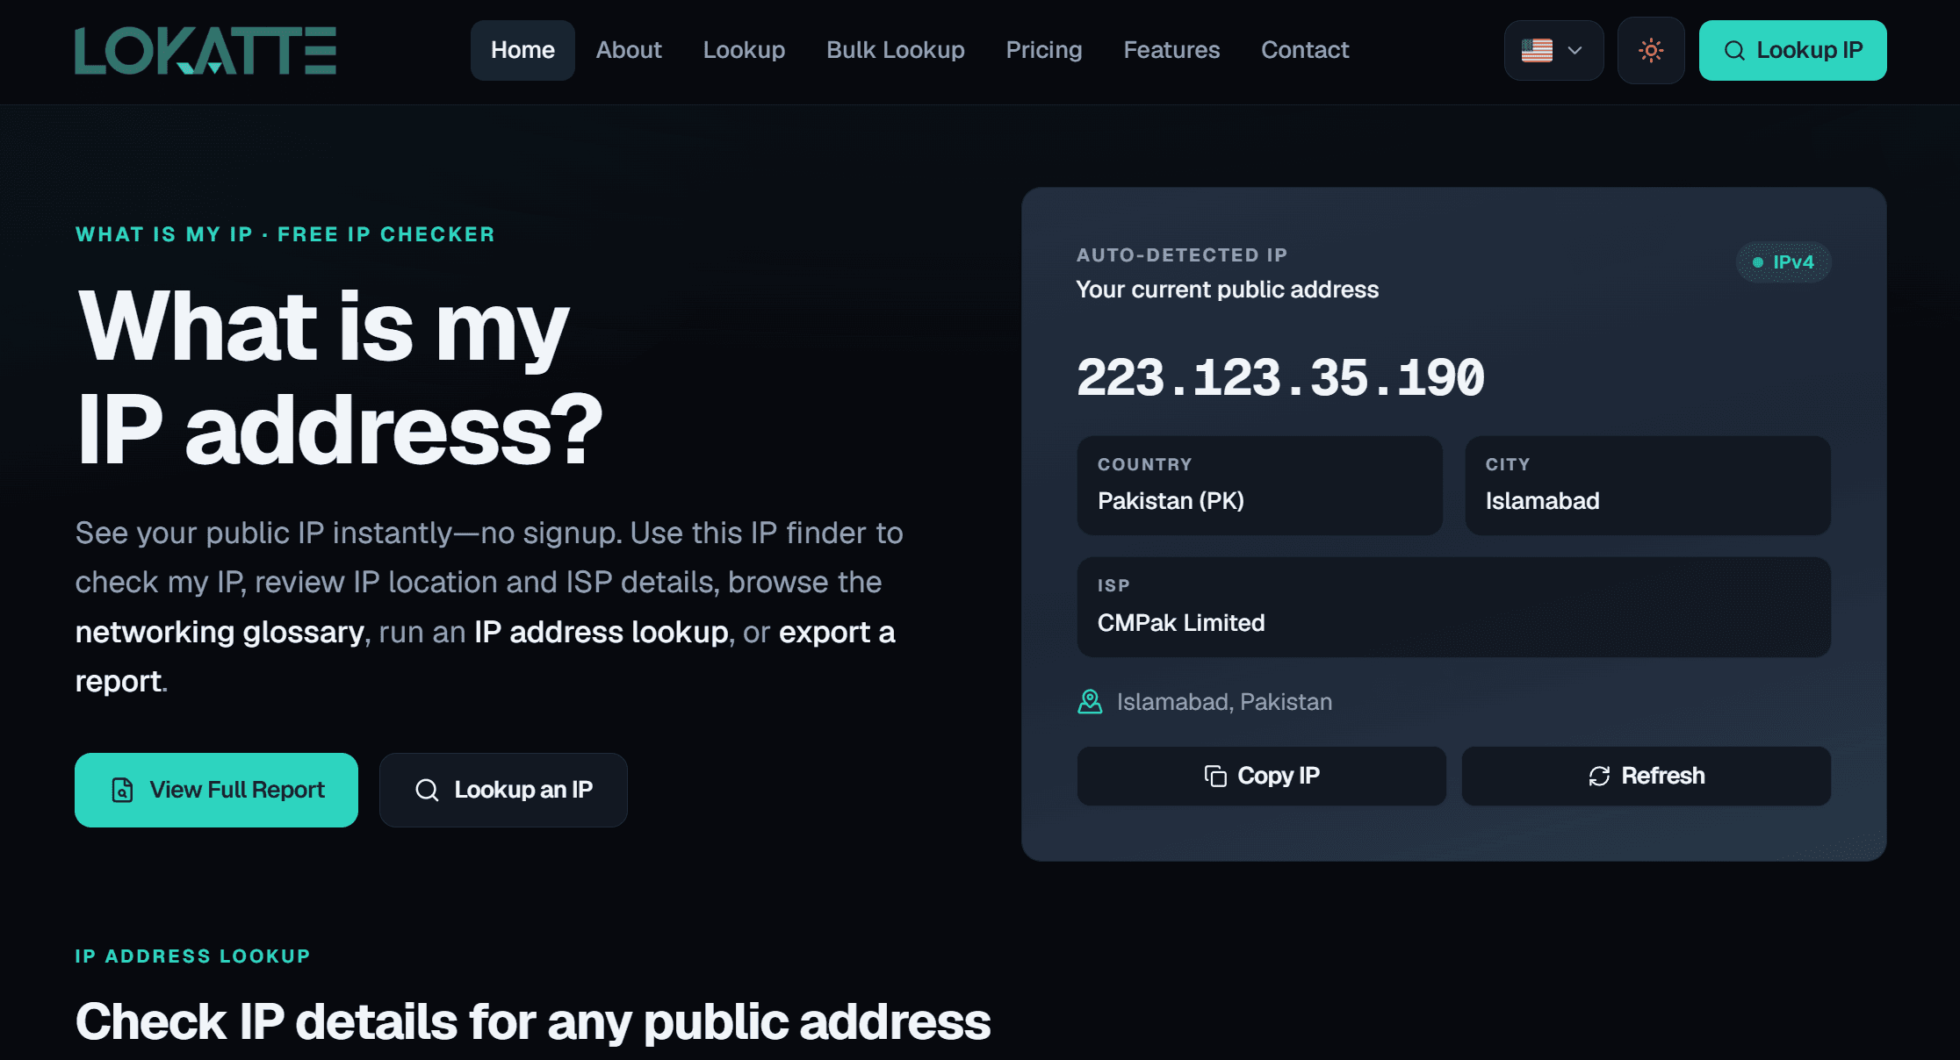Click the Islamabad city value
This screenshot has height=1060, width=1960.
tap(1542, 501)
